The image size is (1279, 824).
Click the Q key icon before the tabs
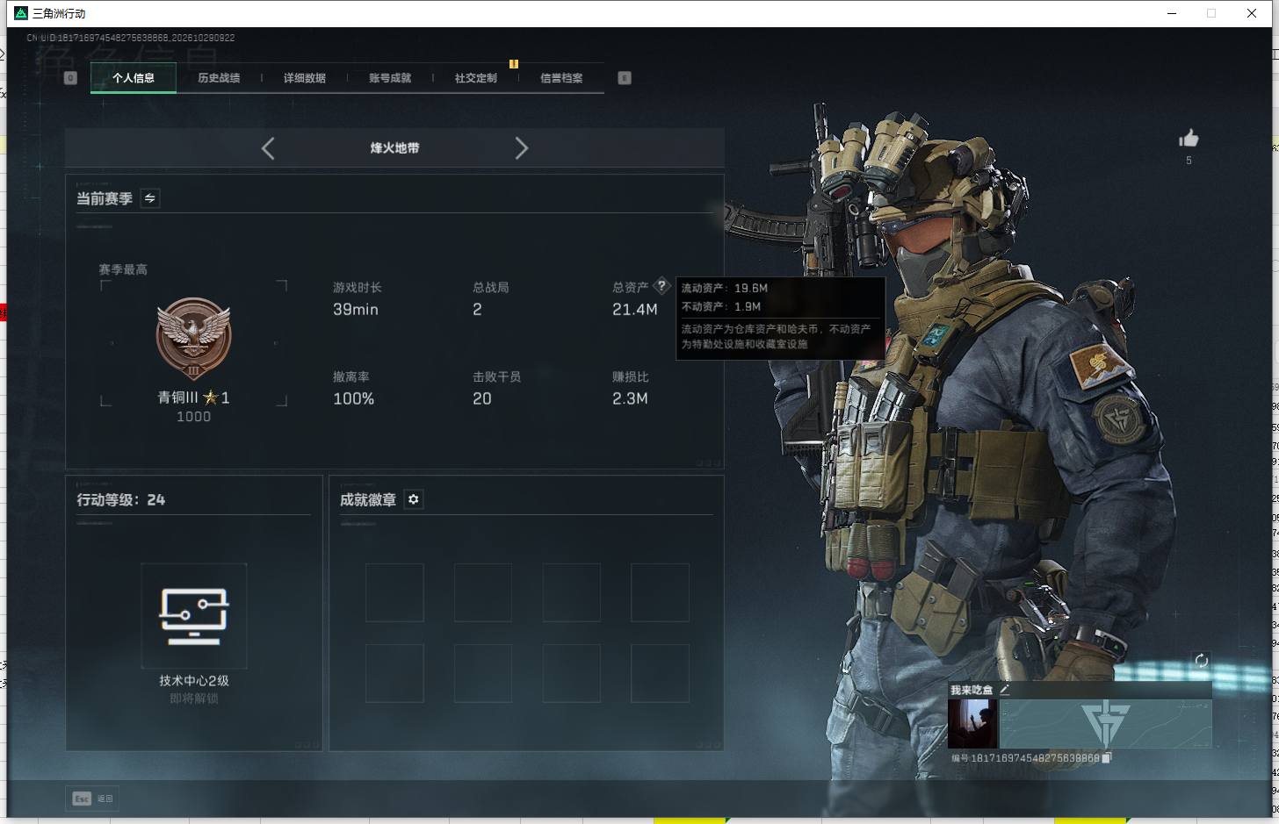(x=71, y=78)
